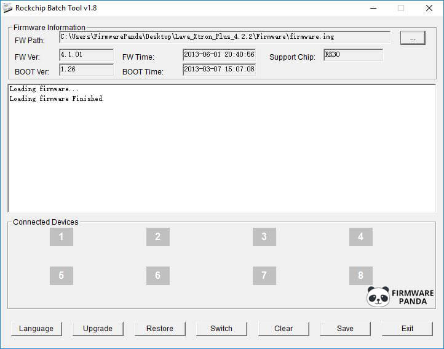The width and height of the screenshot is (444, 349).
Task: Select connected device slot 3
Action: 264,237
